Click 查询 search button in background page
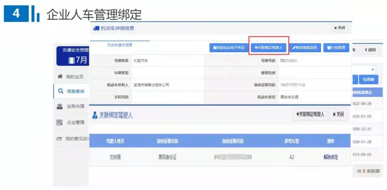Viewport: 387px width, 190px height. tap(368, 80)
